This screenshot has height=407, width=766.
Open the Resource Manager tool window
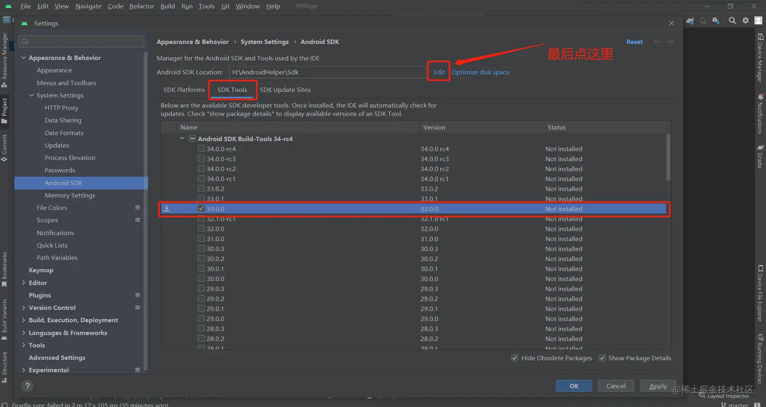click(x=5, y=59)
